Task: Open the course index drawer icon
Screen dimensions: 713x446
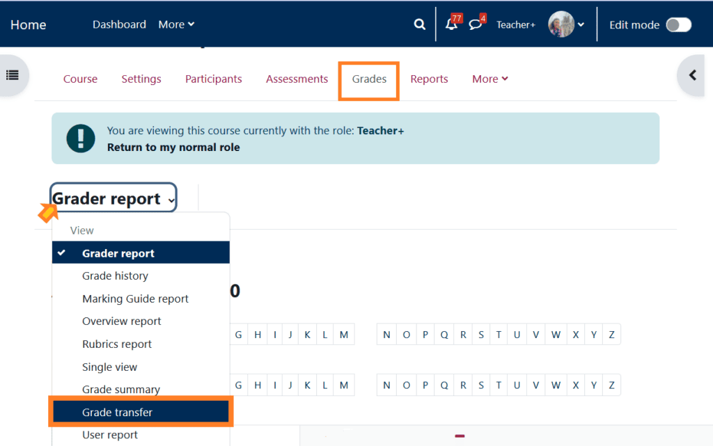Action: (13, 75)
